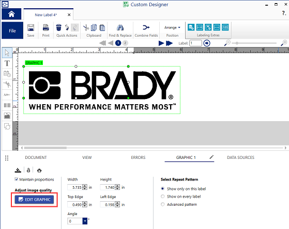This screenshot has width=289, height=229.
Task: Click second Labeling Extras sequence icon
Action: (x=200, y=27)
